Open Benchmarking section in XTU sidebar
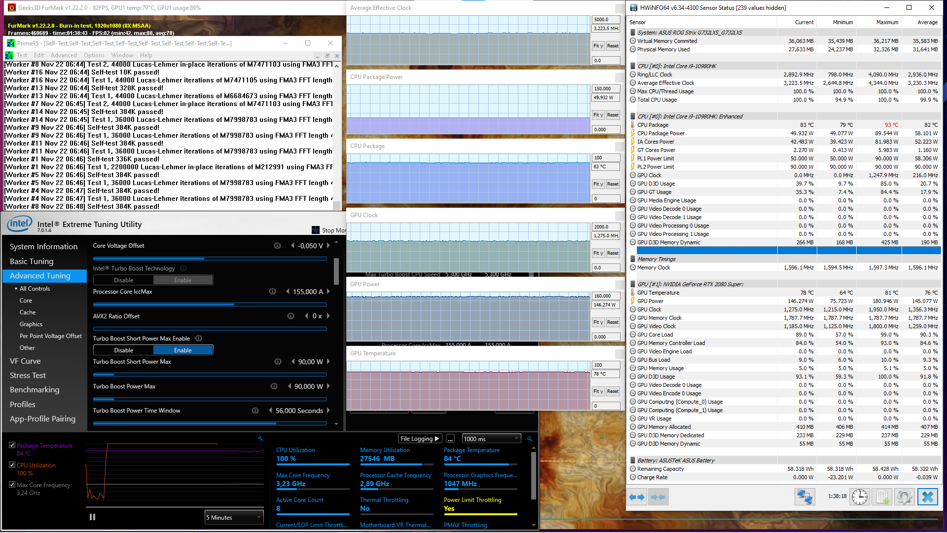The image size is (947, 533). [35, 390]
